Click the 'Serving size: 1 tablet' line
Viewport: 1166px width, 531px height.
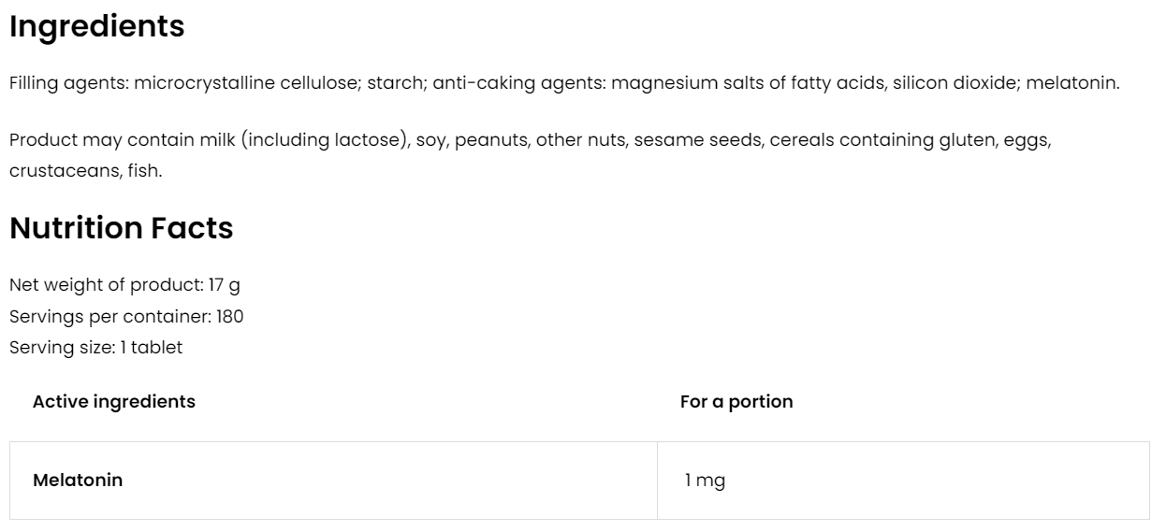pyautogui.click(x=95, y=348)
